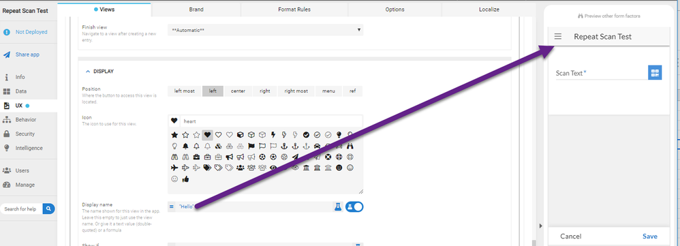Select the filled airplane icon
This screenshot has height=246, width=680.
[x=174, y=168]
